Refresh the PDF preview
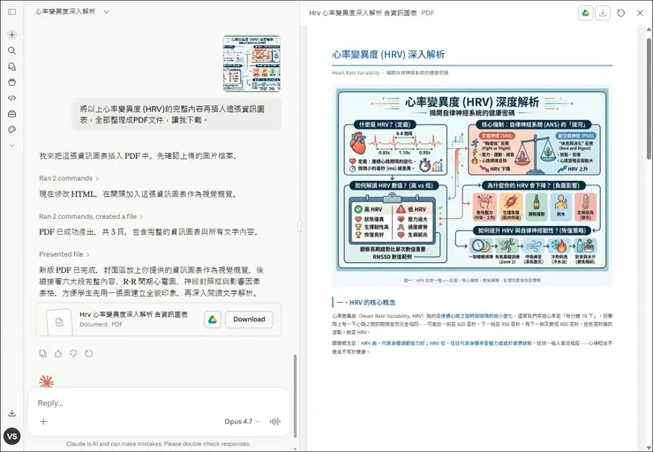This screenshot has width=653, height=452. [621, 13]
